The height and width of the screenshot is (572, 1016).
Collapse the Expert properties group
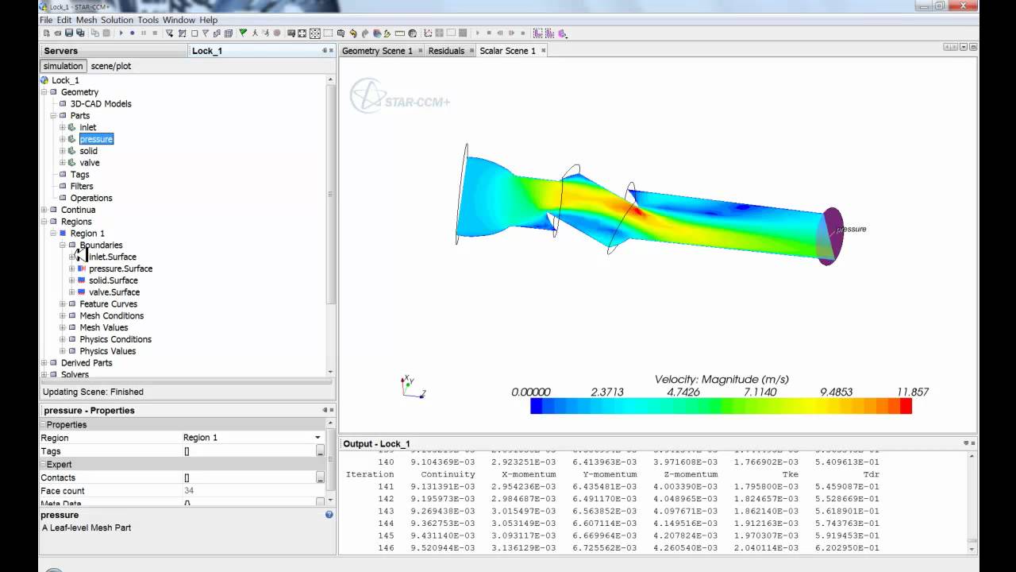pos(44,465)
